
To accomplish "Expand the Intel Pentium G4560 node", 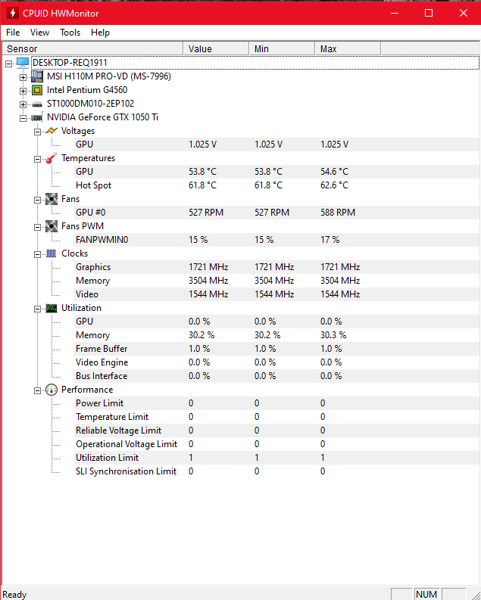I will point(23,90).
